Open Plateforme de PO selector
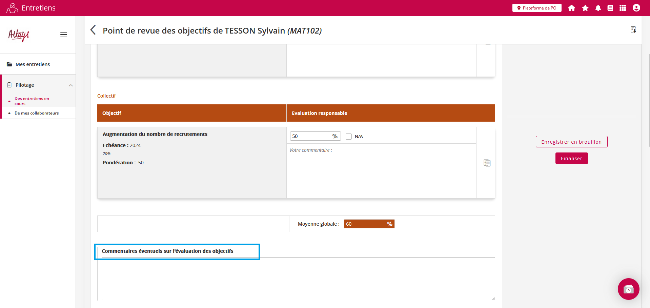The image size is (650, 308). [536, 8]
